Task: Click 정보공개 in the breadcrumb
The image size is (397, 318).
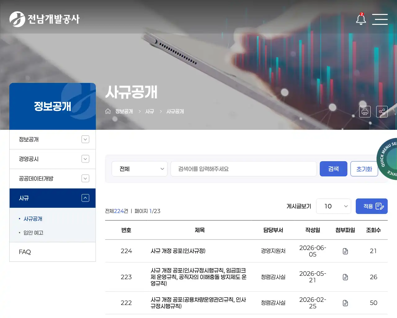Action: [124, 111]
